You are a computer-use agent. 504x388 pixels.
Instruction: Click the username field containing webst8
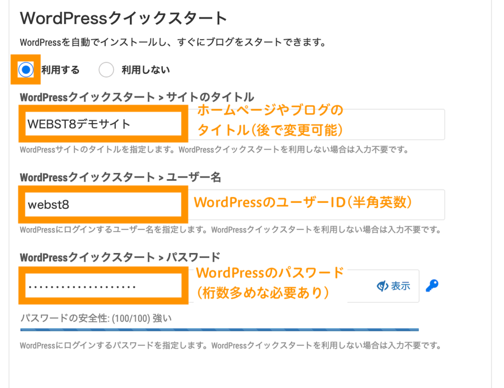coord(98,204)
